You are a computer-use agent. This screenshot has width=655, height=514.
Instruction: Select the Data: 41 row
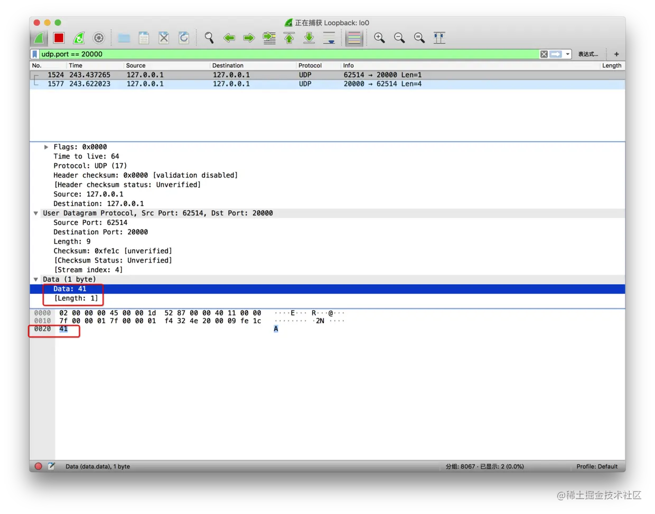[x=327, y=289]
